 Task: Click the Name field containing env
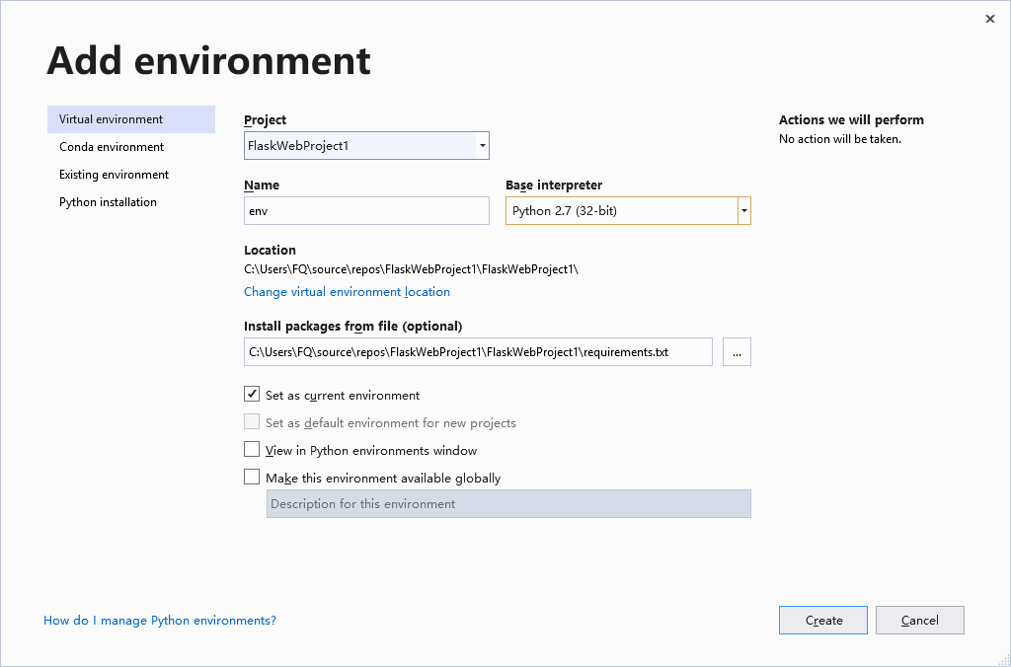(x=366, y=211)
